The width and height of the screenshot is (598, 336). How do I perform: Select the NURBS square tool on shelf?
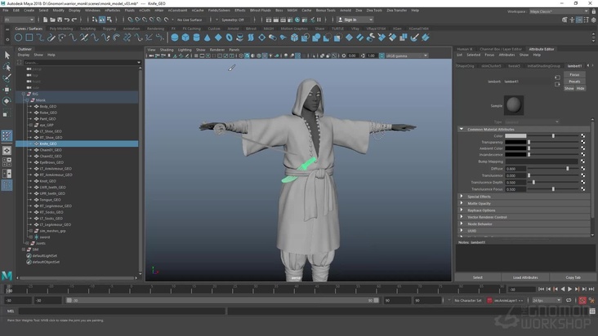click(29, 38)
